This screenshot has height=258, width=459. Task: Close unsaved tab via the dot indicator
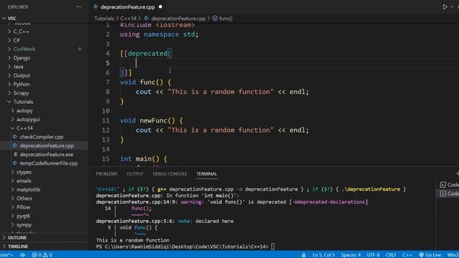click(x=161, y=6)
